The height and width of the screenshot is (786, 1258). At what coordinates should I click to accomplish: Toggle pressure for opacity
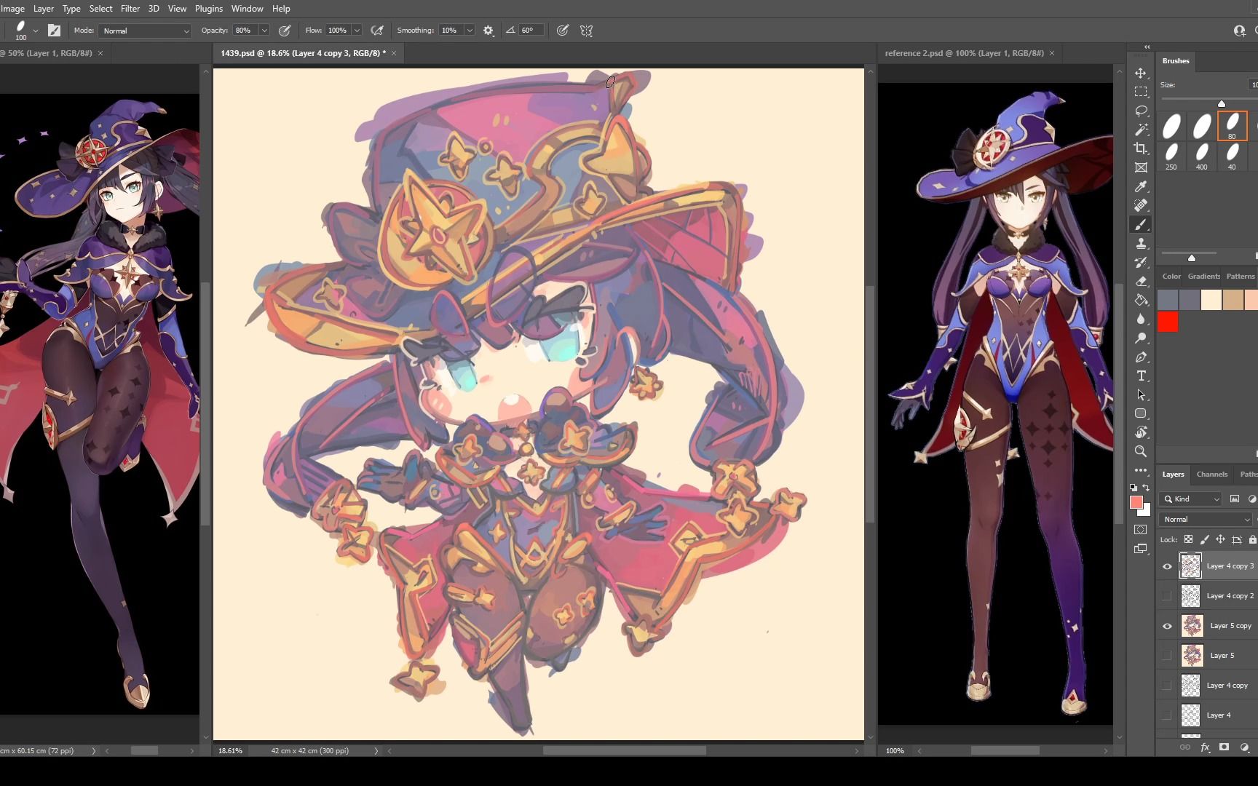click(285, 31)
